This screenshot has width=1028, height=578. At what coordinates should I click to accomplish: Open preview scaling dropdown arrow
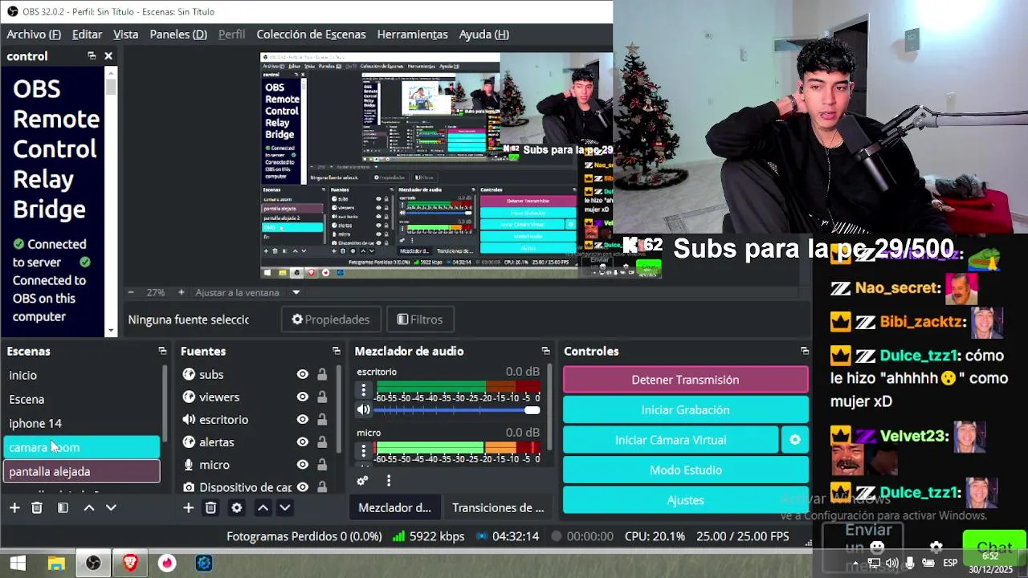[x=296, y=292]
